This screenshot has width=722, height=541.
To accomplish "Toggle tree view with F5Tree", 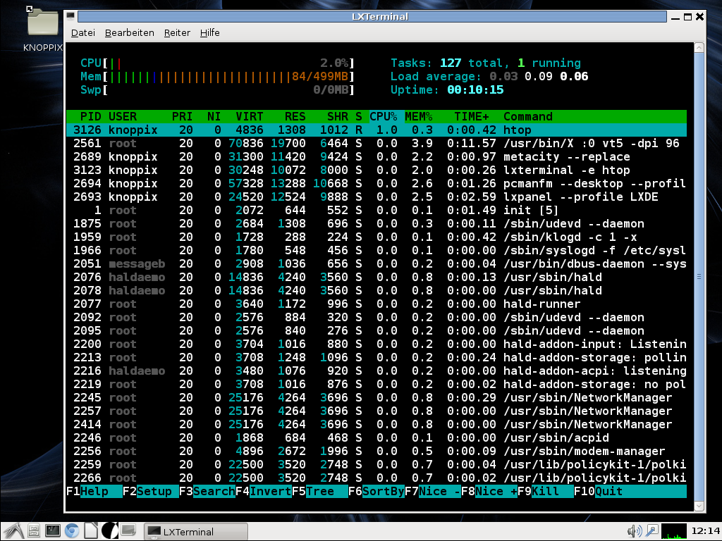I will pos(313,491).
